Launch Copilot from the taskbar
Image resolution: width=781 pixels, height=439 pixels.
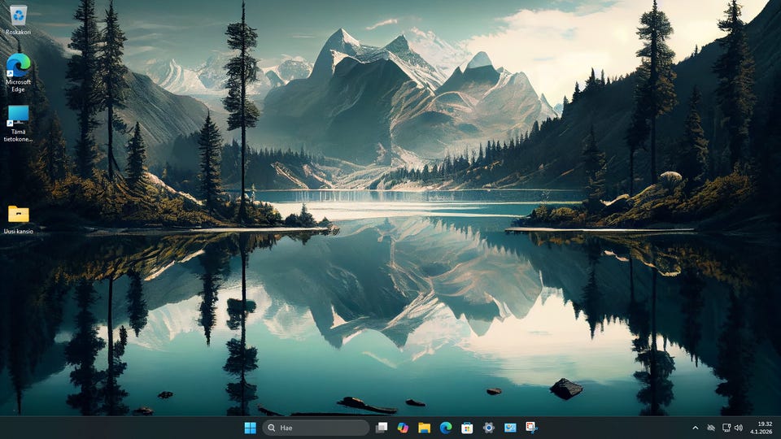pos(403,428)
